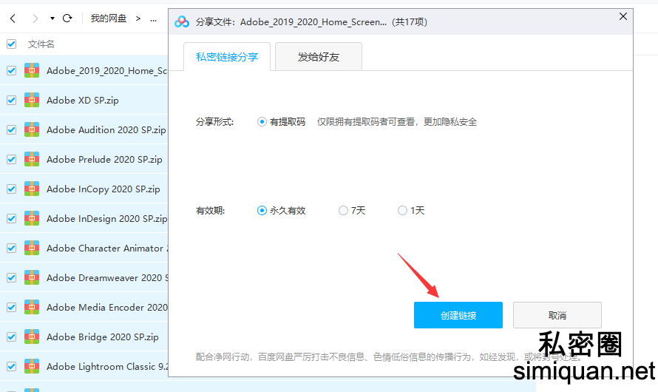Viewport: 658px width, 392px height.
Task: Open navigation history dropdown arrow
Action: coord(52,18)
